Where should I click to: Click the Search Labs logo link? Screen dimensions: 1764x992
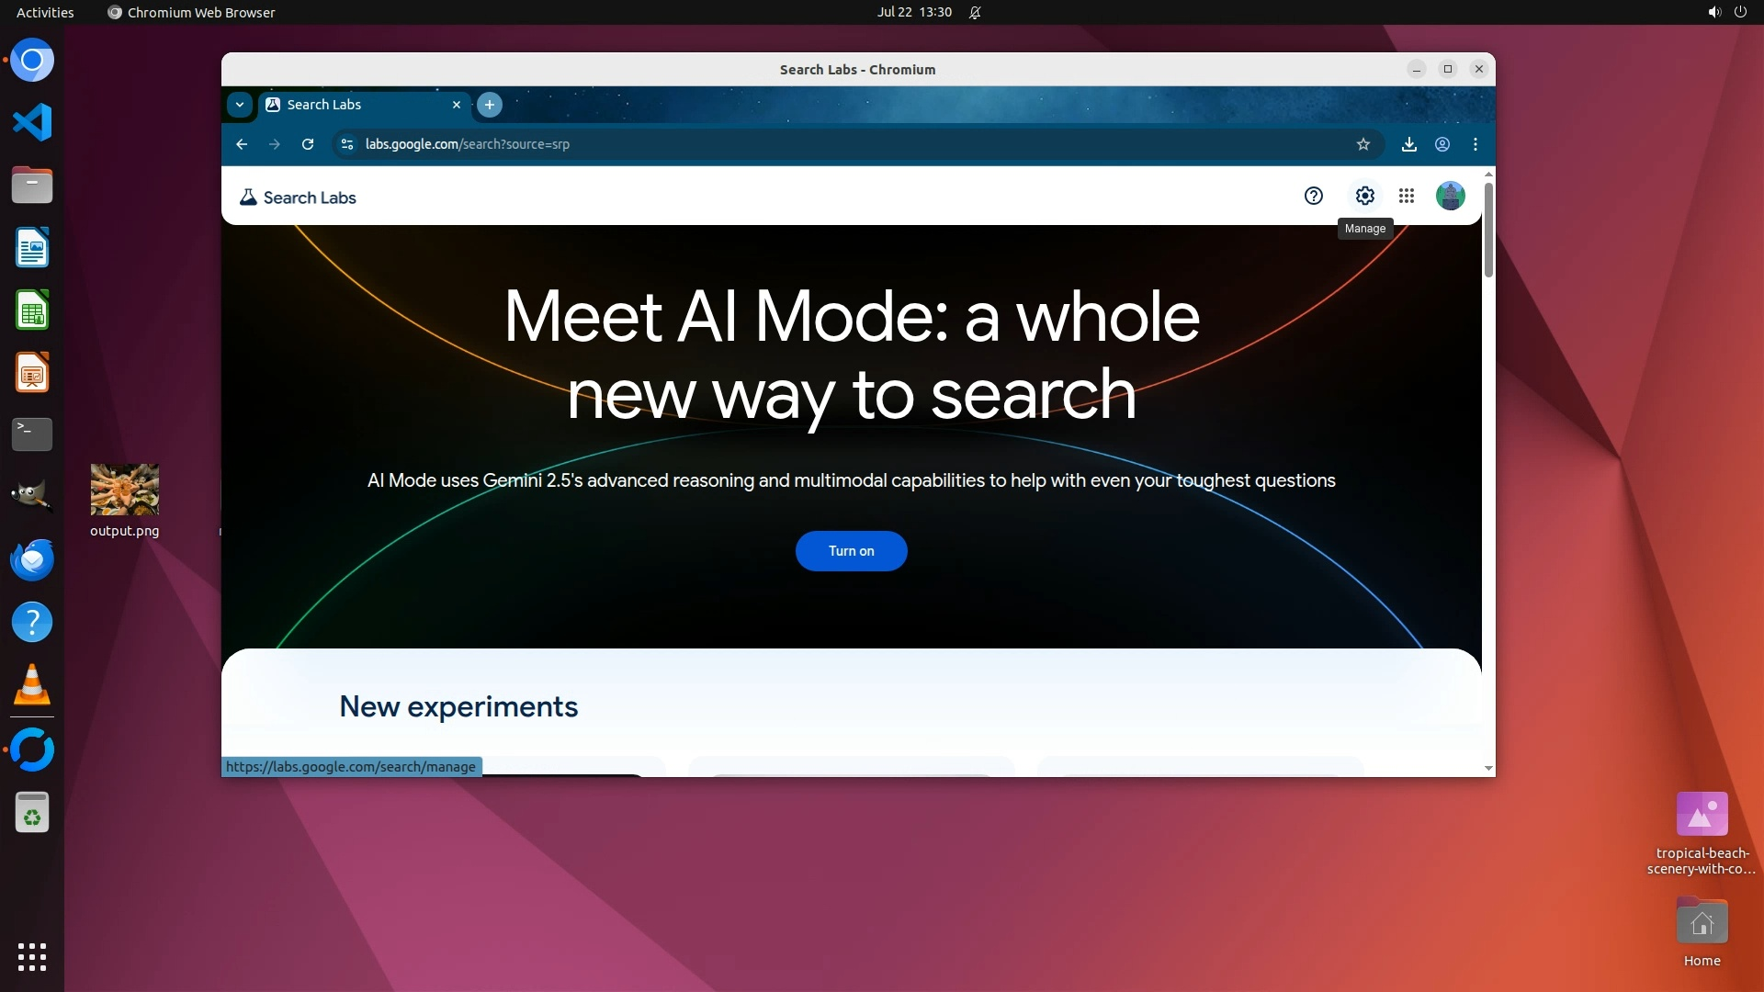pyautogui.click(x=298, y=197)
